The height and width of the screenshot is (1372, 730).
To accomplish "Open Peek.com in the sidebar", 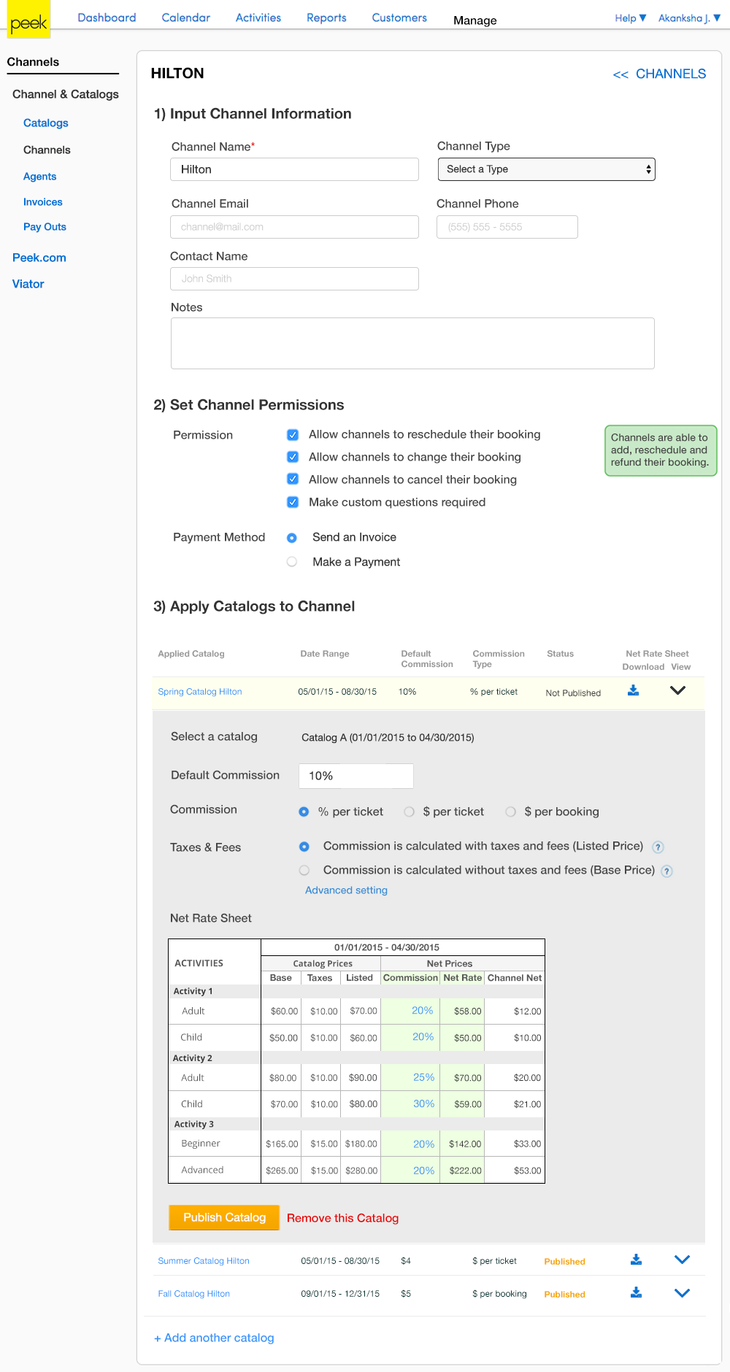I will [39, 258].
